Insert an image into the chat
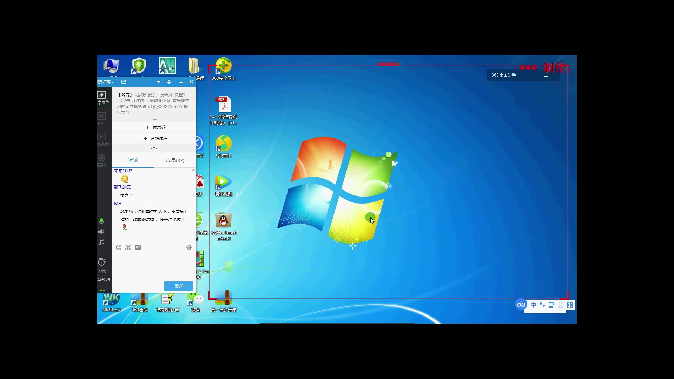 [138, 247]
